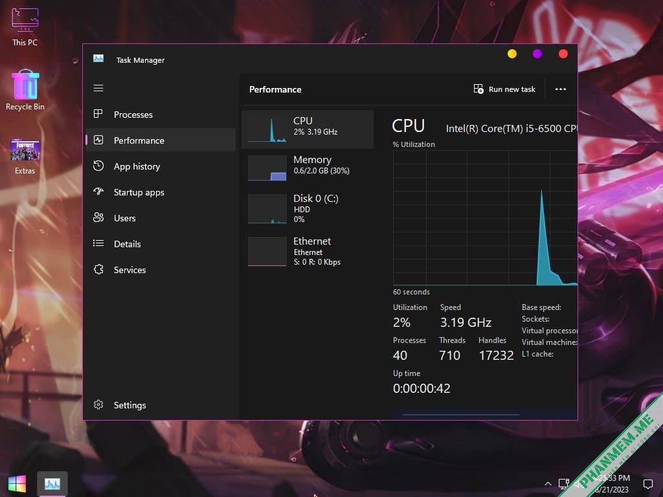Select the Performance page label
663x497 pixels.
click(x=139, y=140)
